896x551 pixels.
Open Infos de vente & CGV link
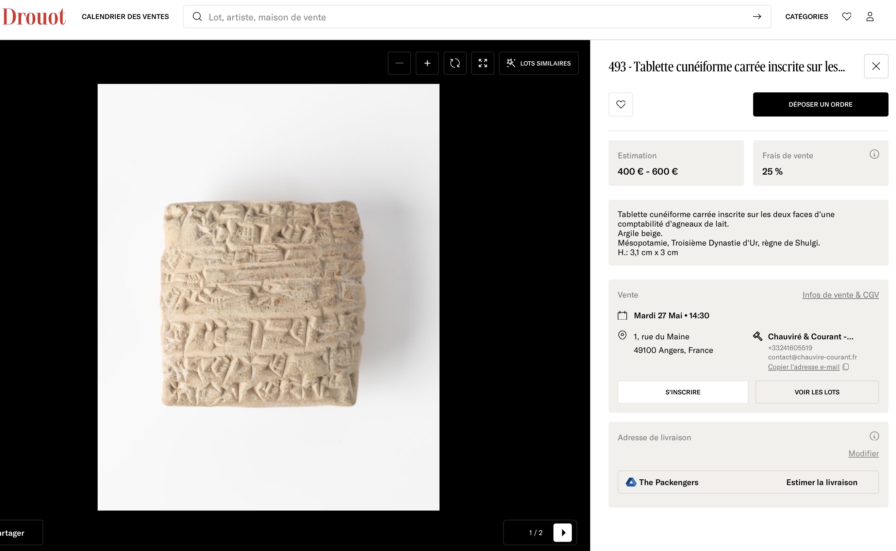pyautogui.click(x=840, y=295)
